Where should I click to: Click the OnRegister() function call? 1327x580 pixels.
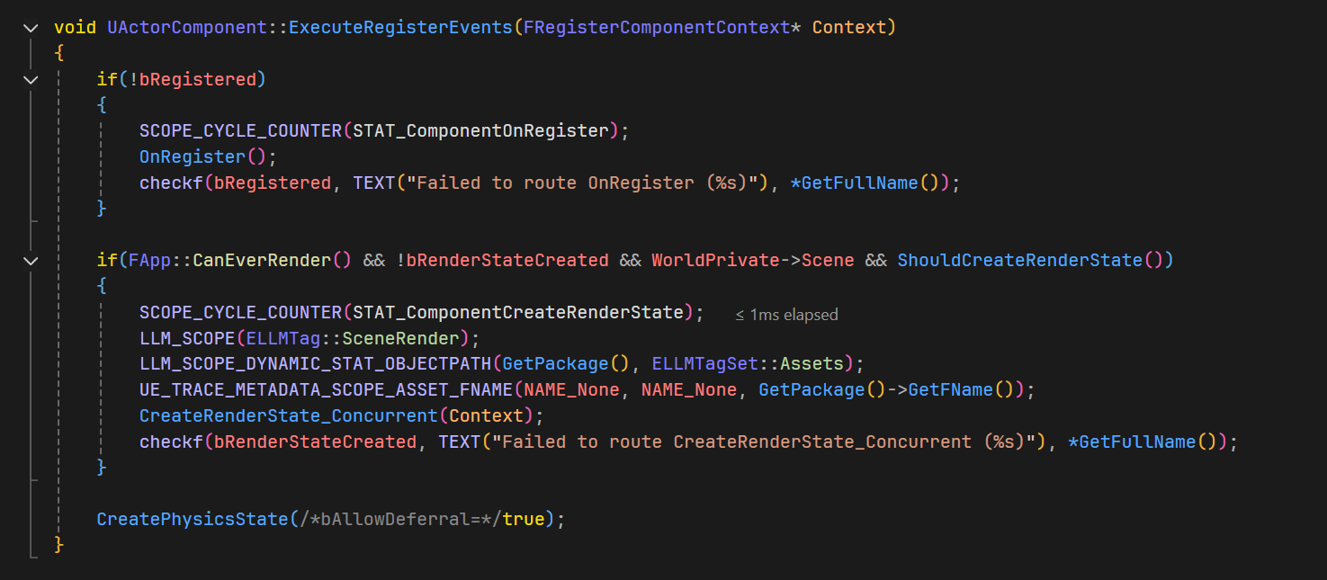click(x=193, y=157)
